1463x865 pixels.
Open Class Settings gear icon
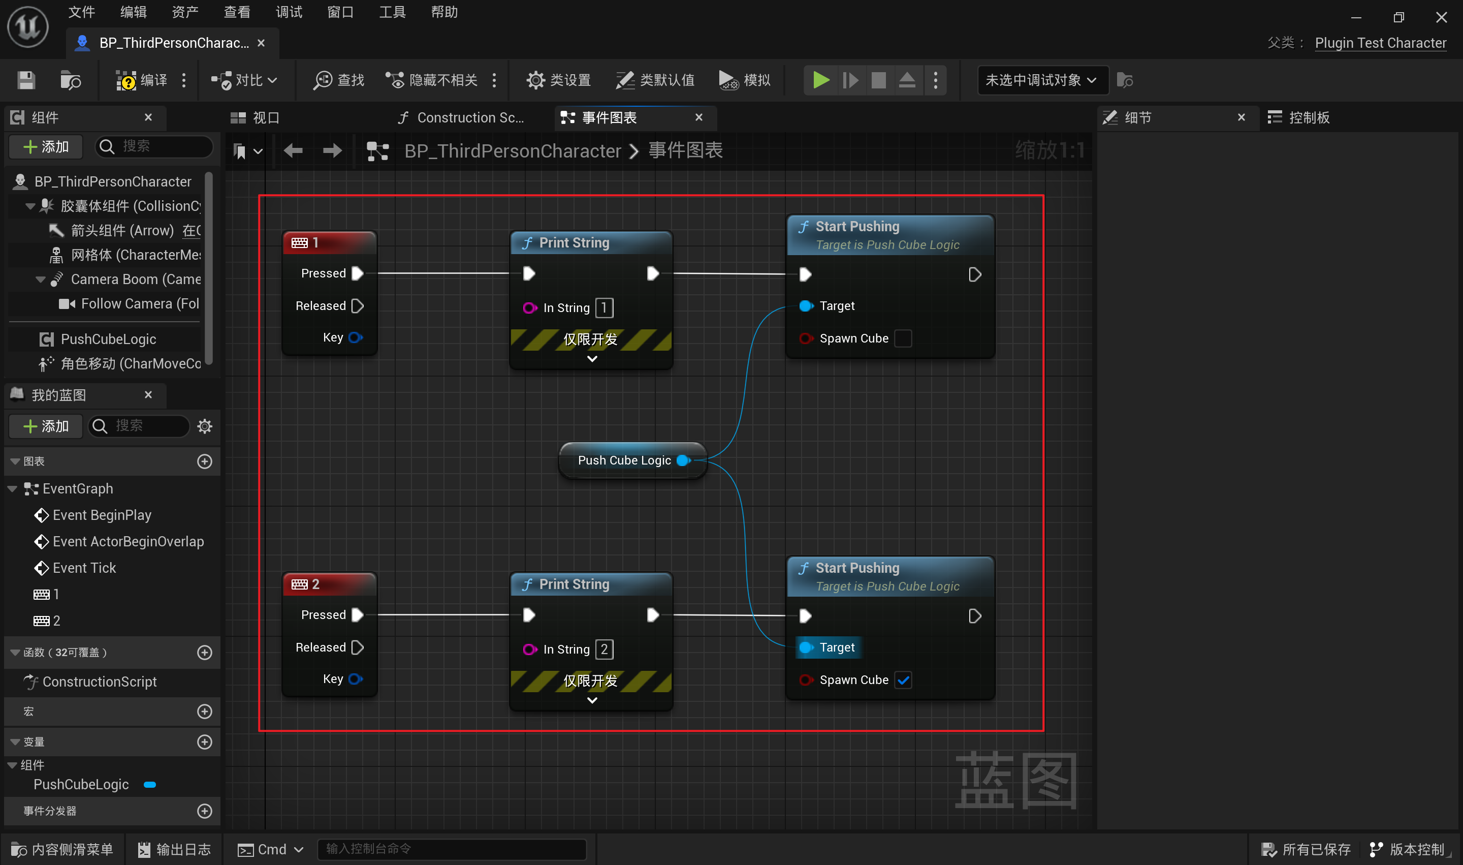pos(535,80)
